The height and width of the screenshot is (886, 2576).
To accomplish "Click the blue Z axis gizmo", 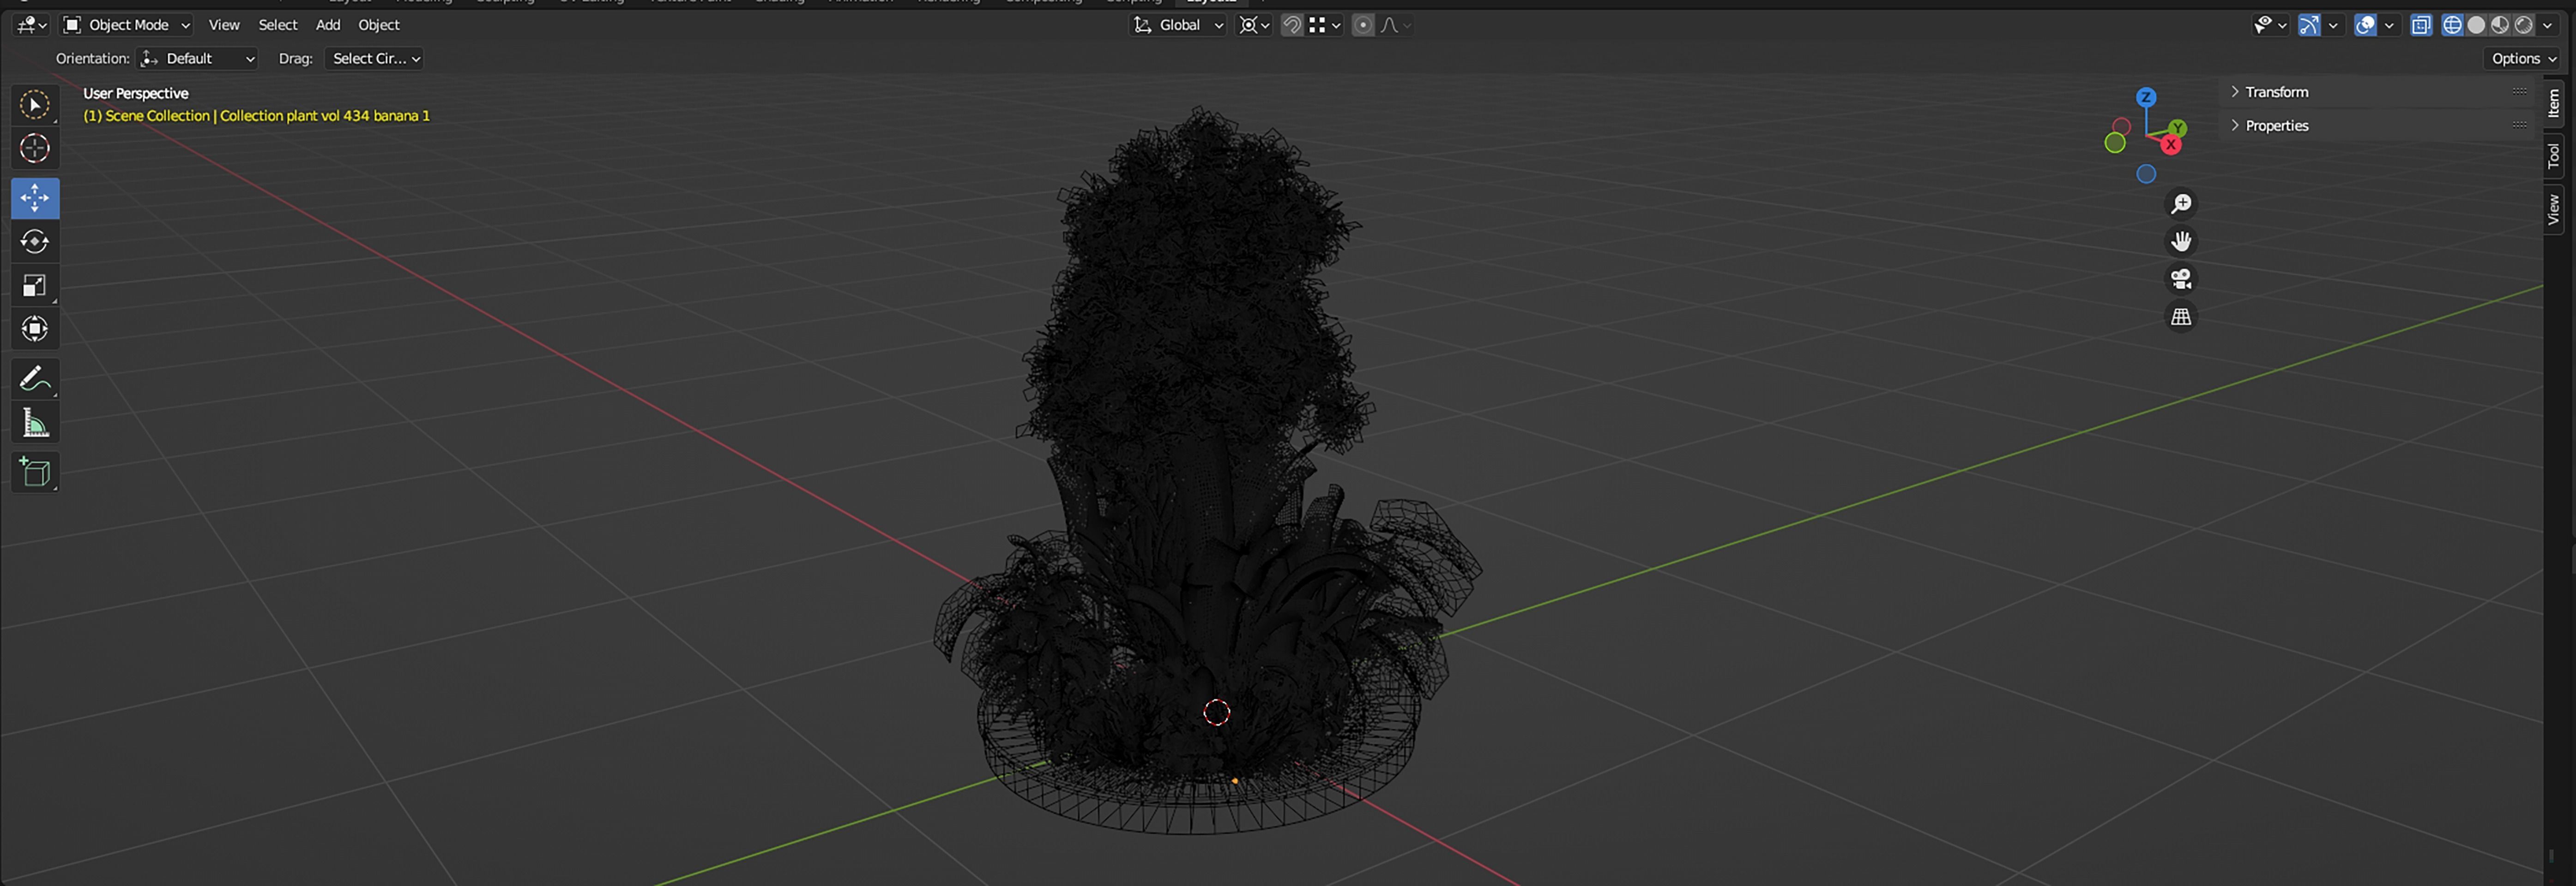I will [x=2146, y=97].
